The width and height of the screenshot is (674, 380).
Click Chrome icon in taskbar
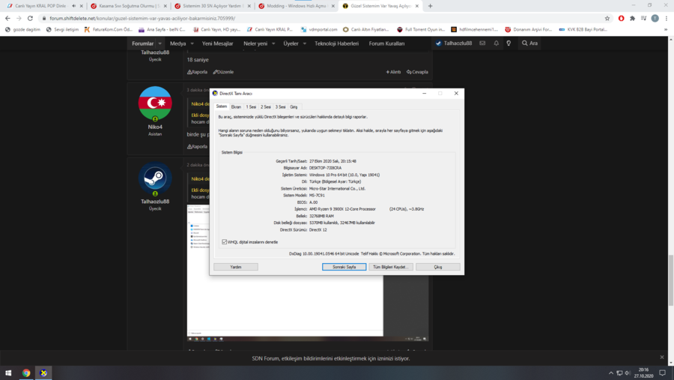click(x=26, y=373)
